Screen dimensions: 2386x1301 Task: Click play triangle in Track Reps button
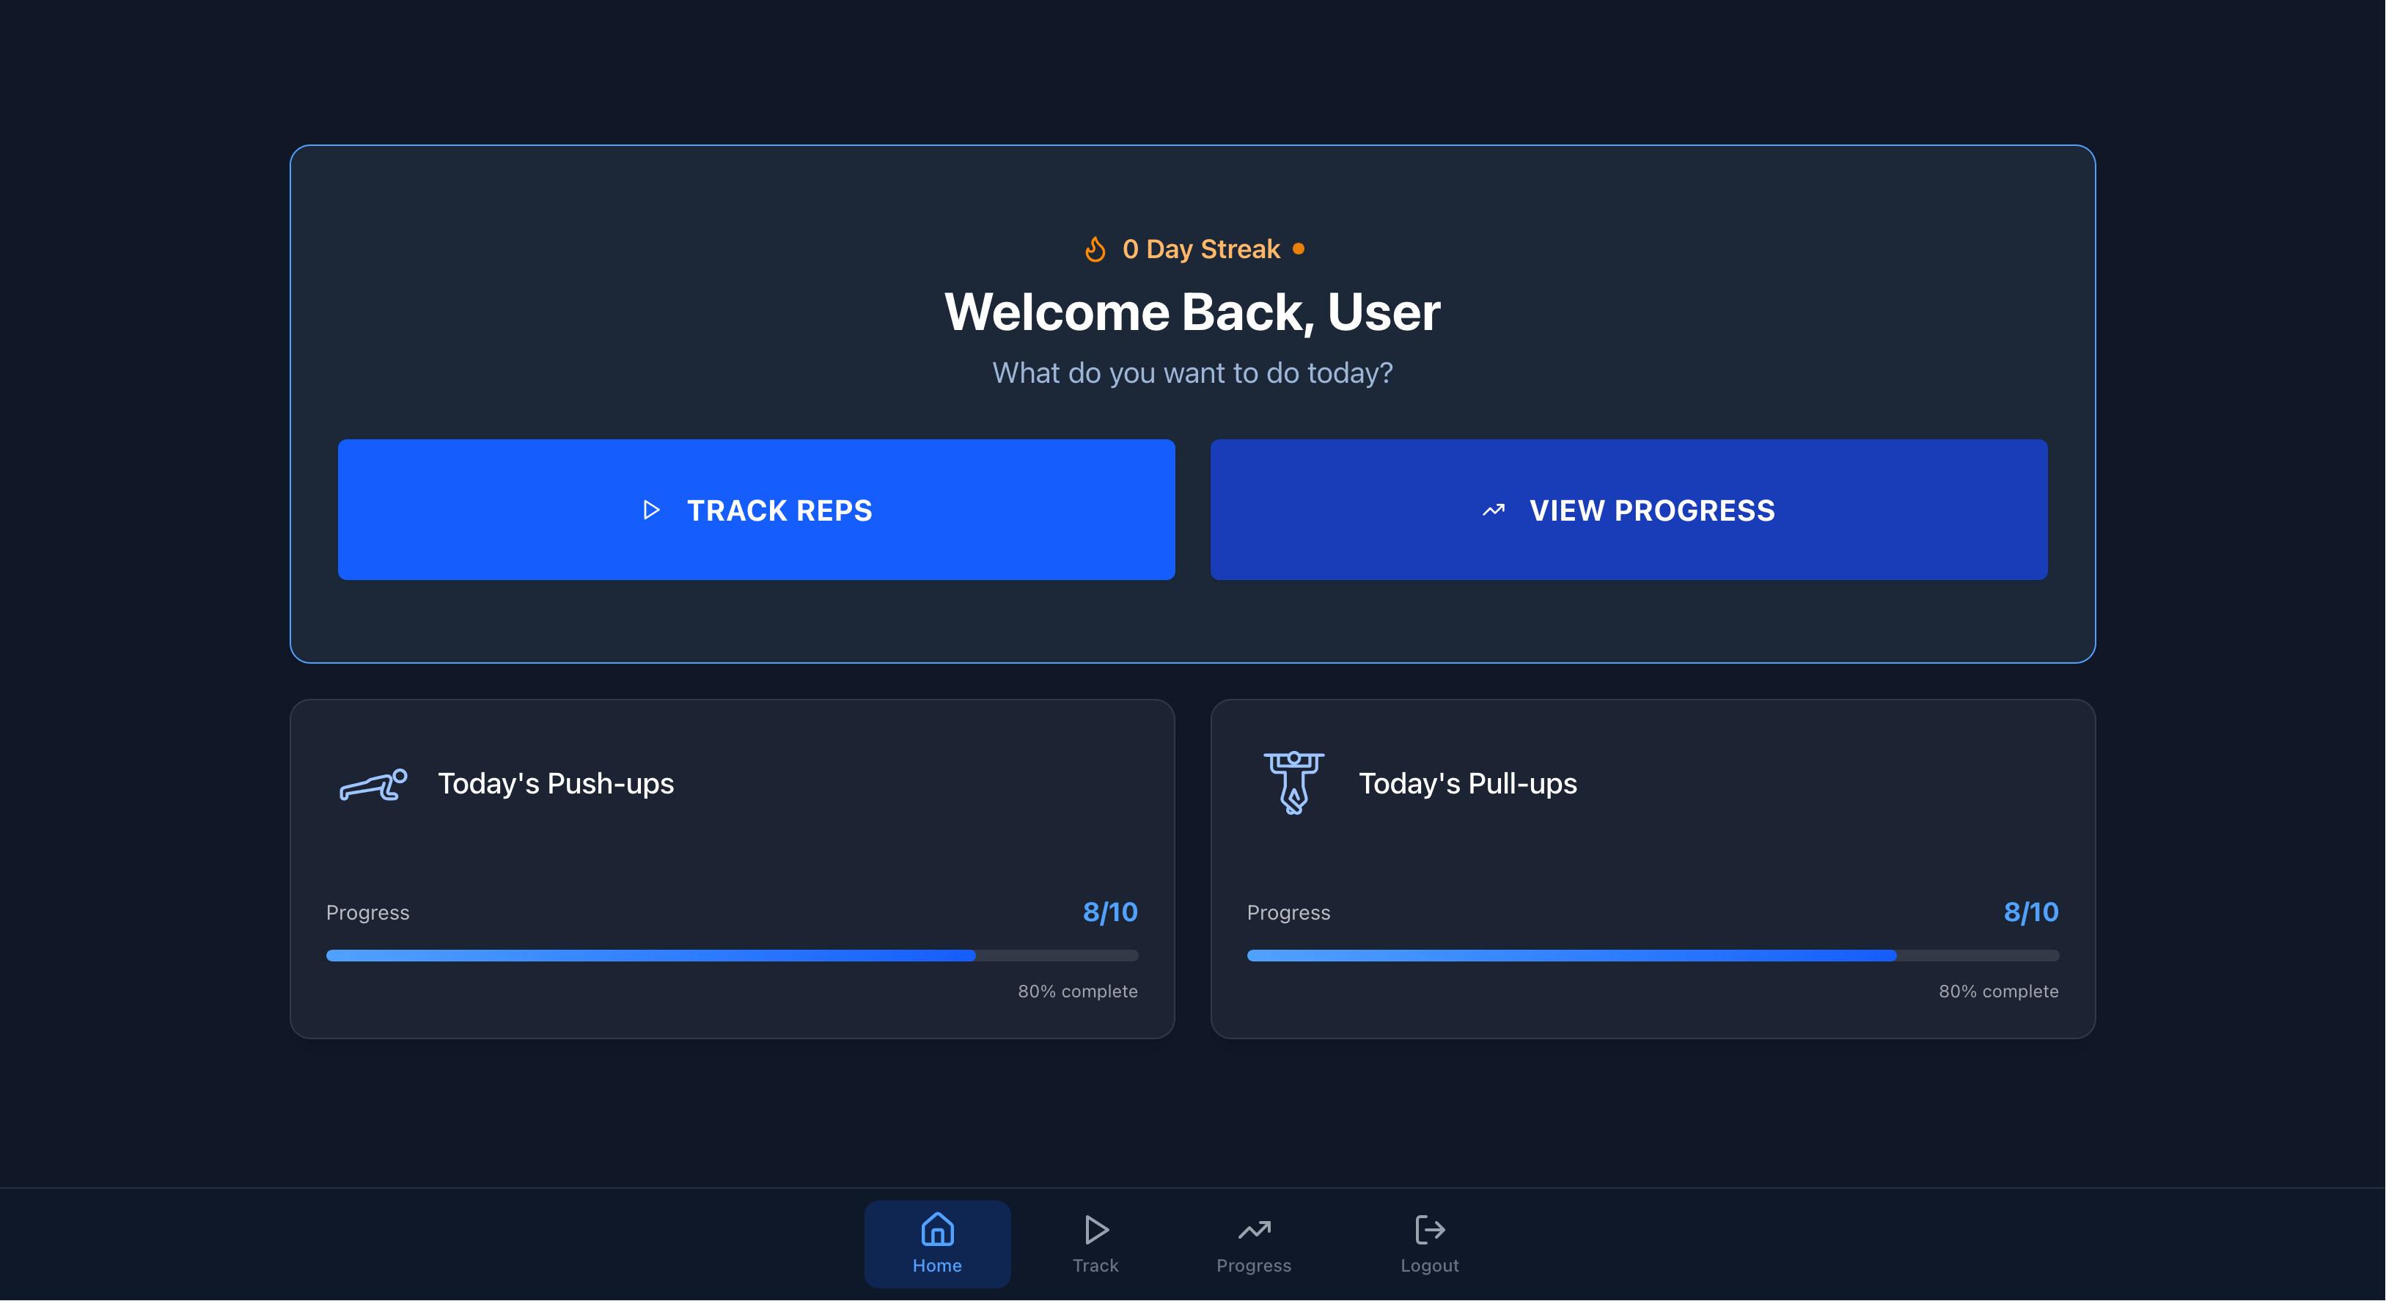point(651,510)
